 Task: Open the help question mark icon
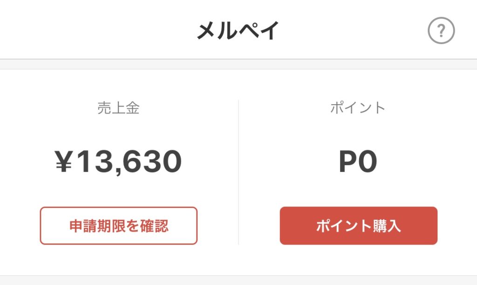(441, 30)
